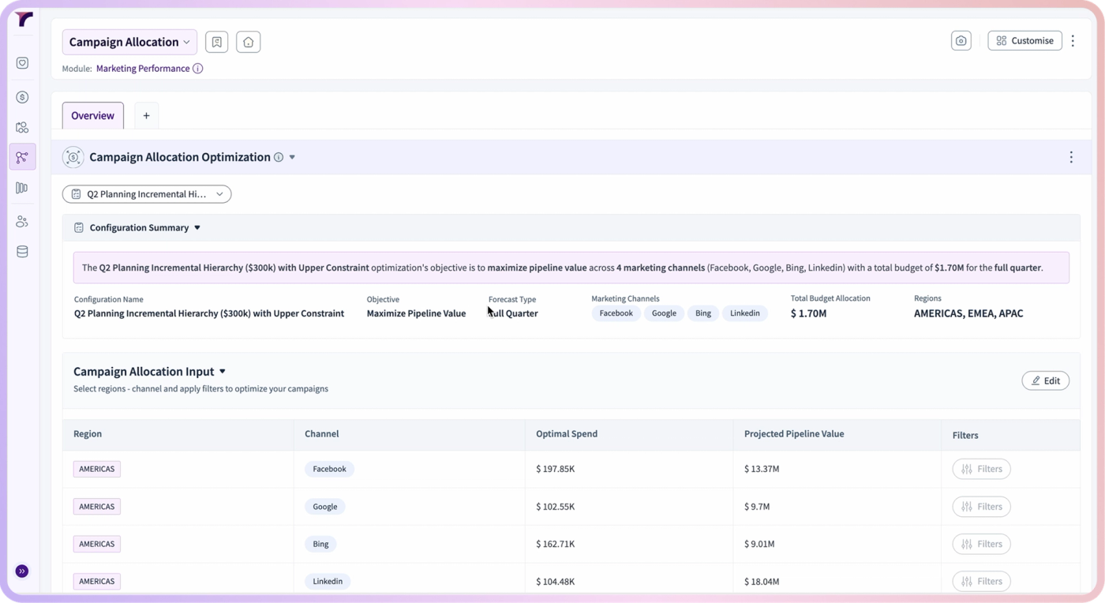The width and height of the screenshot is (1105, 603).
Task: Open Filters for AMERICAS Facebook row
Action: point(981,469)
